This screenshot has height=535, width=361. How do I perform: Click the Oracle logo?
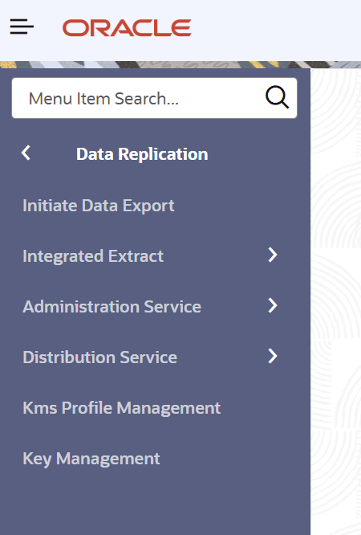pyautogui.click(x=127, y=27)
